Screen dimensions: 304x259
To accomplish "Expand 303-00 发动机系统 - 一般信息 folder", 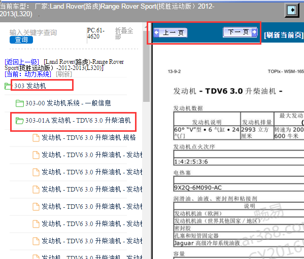I will tap(68, 103).
